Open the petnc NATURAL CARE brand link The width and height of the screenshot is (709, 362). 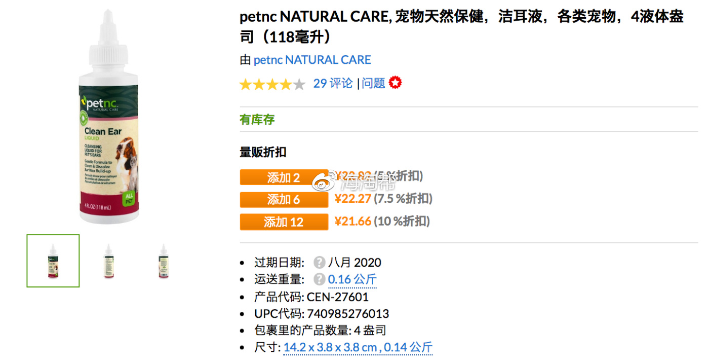point(312,60)
